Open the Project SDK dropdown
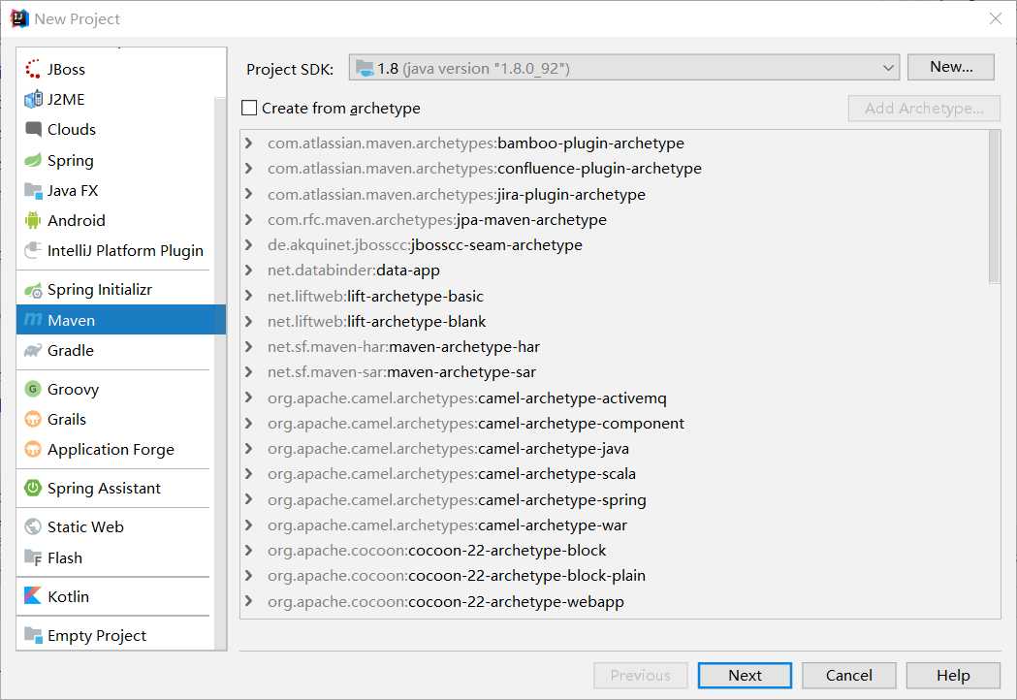 624,68
